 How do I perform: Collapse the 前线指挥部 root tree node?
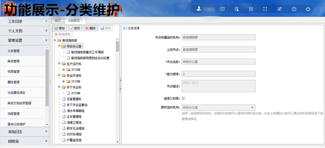pos(55,40)
